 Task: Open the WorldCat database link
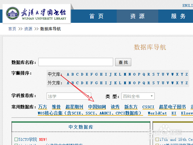pyautogui.click(x=157, y=113)
